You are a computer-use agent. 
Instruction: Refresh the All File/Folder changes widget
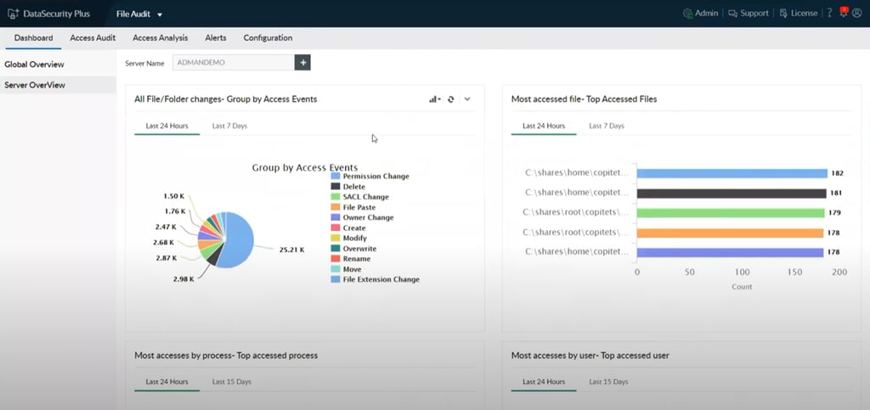coord(451,99)
